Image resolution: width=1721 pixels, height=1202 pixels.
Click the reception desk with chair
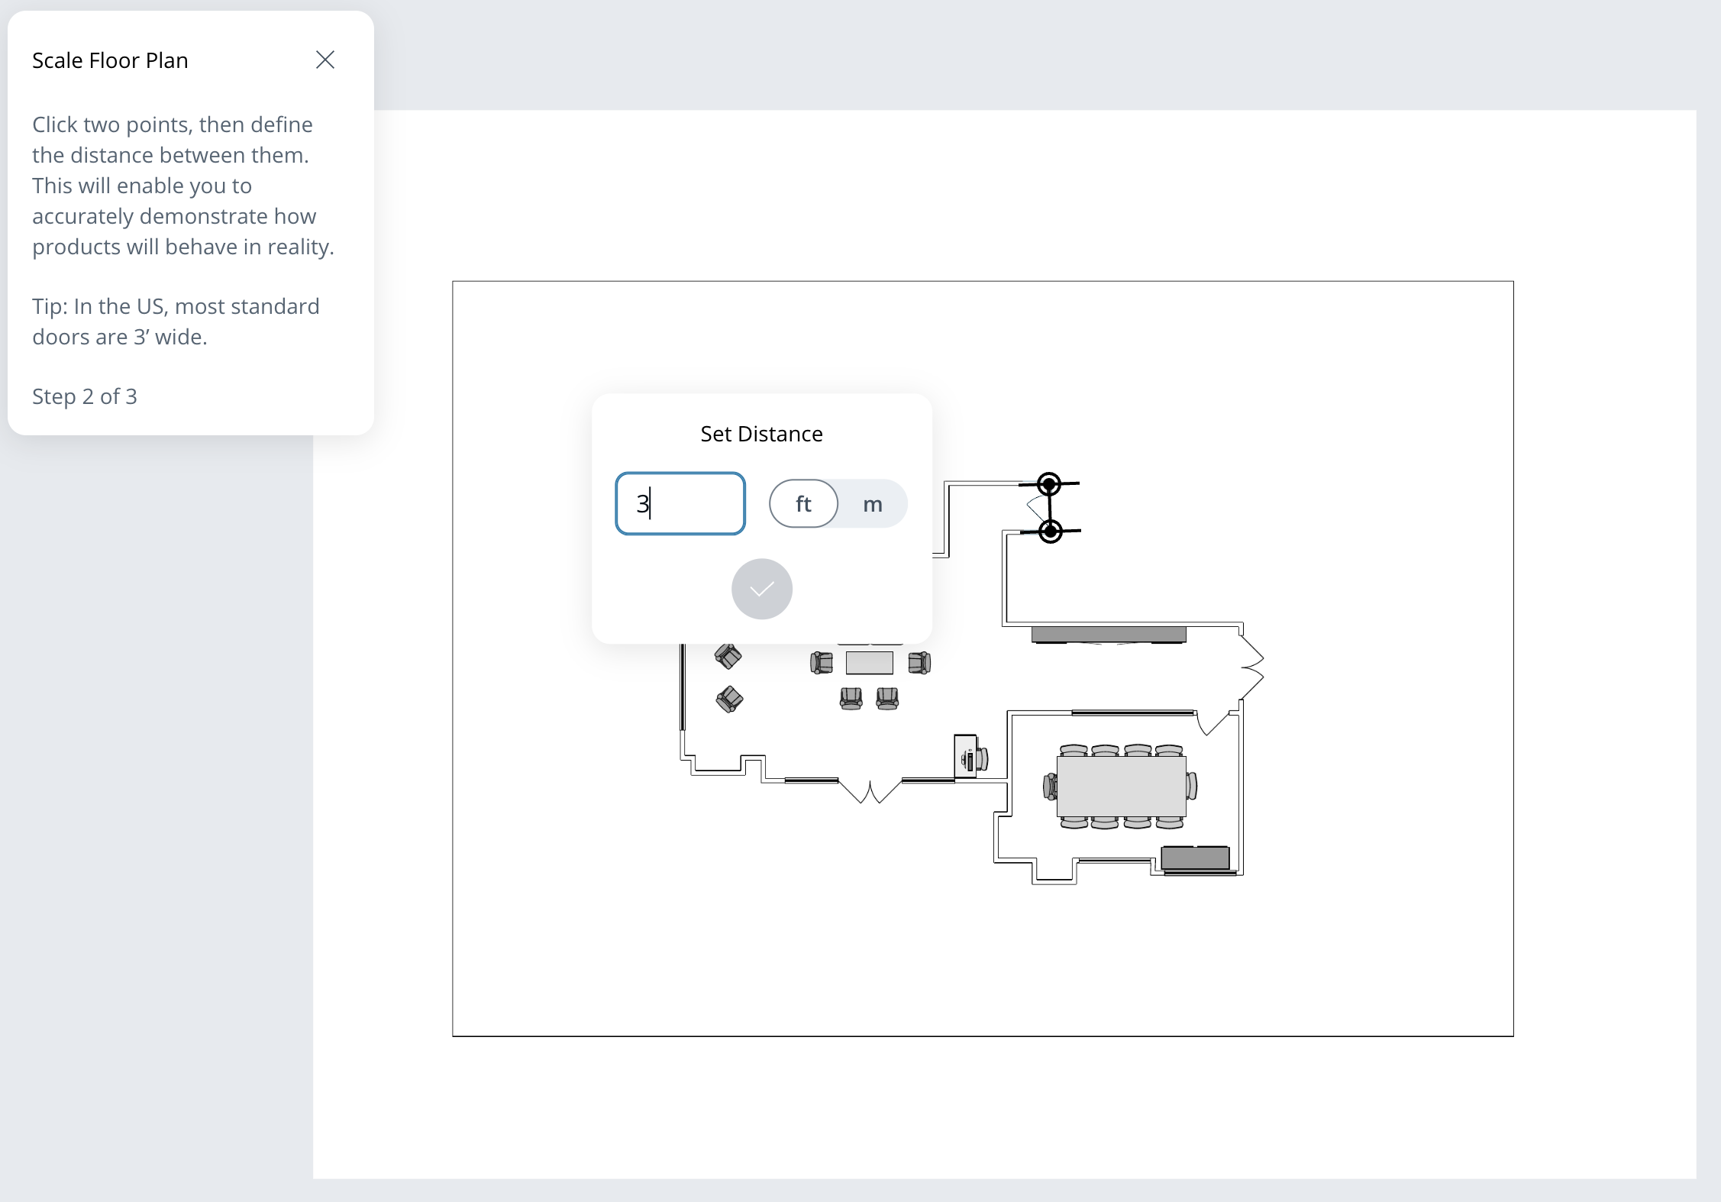(x=967, y=756)
